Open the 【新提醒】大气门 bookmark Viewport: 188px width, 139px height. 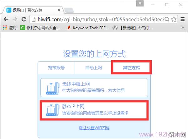(132, 28)
